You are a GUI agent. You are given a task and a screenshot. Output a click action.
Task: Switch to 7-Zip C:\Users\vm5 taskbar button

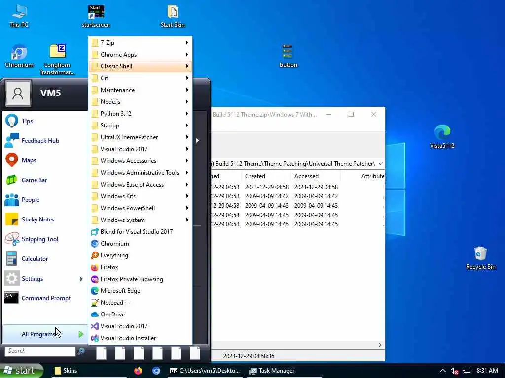click(x=205, y=371)
